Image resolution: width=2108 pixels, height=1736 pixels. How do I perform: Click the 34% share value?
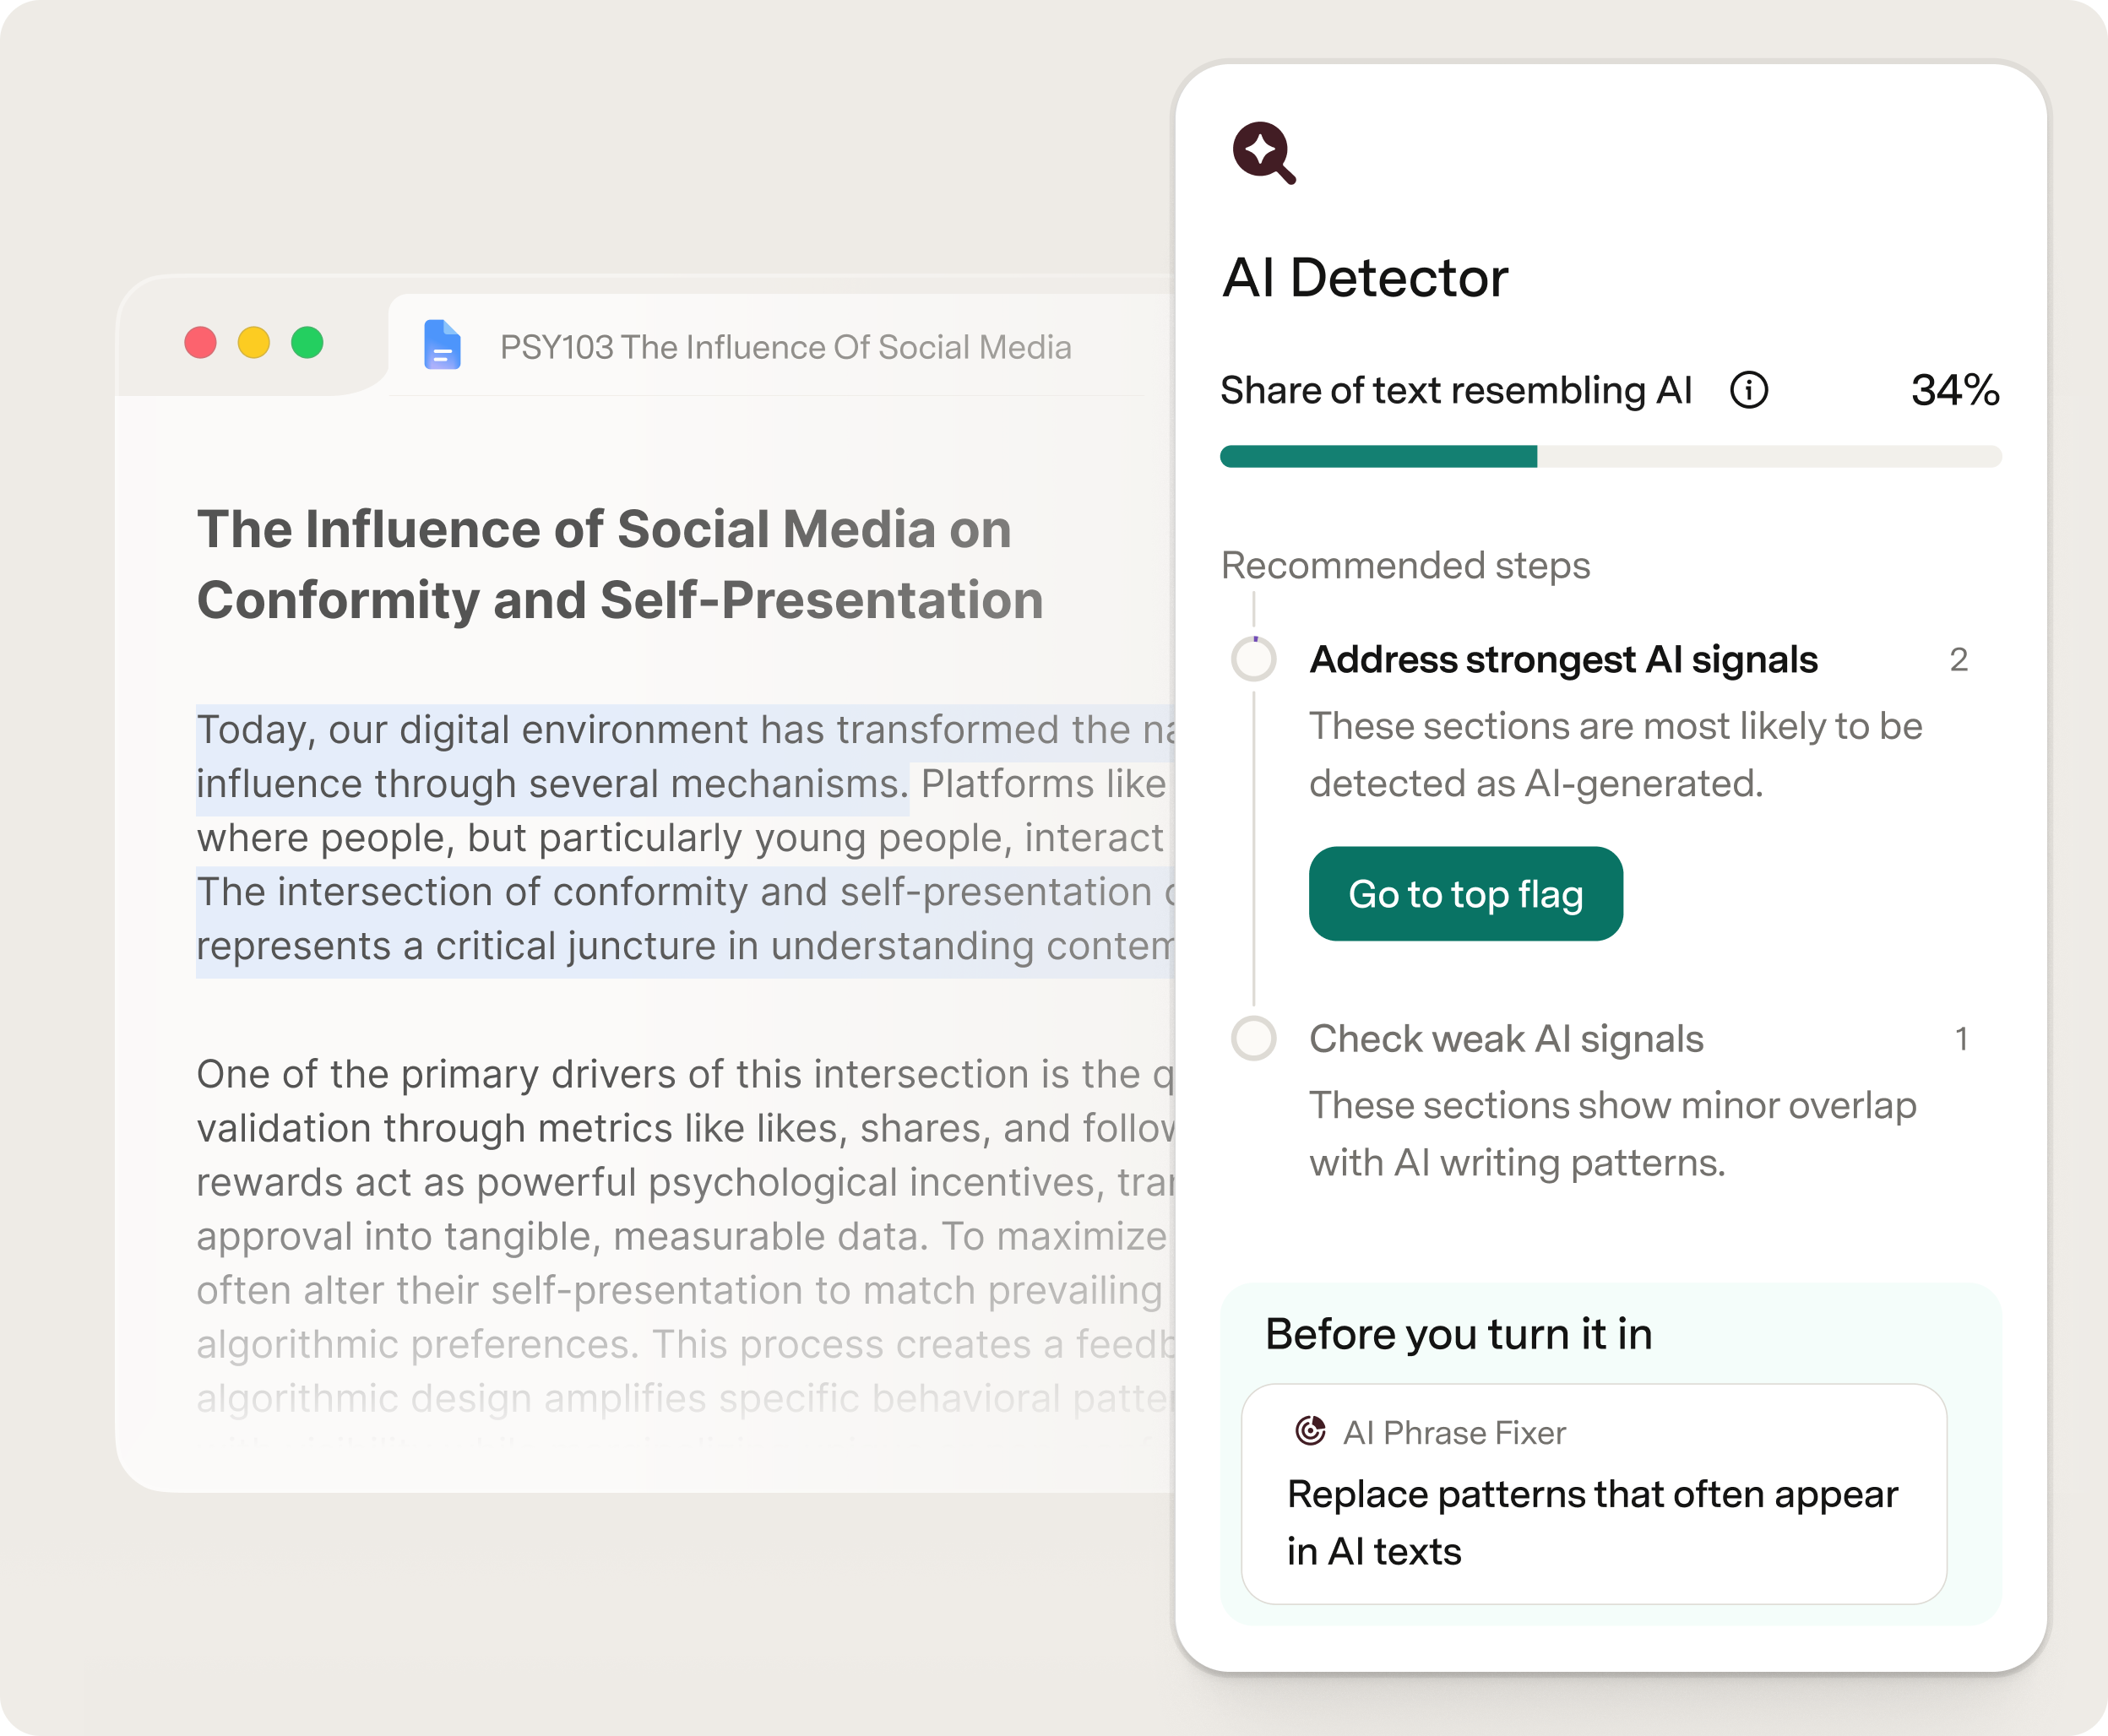click(1955, 390)
